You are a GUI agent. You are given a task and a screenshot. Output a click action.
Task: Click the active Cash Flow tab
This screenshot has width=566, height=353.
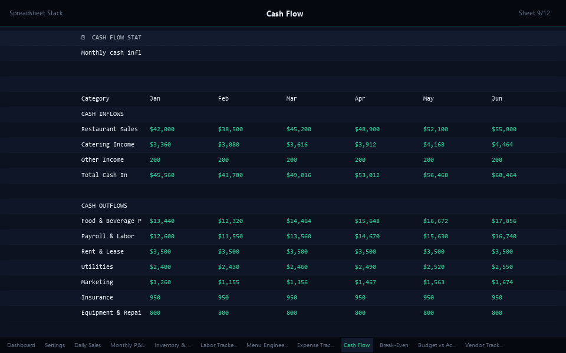click(x=357, y=345)
